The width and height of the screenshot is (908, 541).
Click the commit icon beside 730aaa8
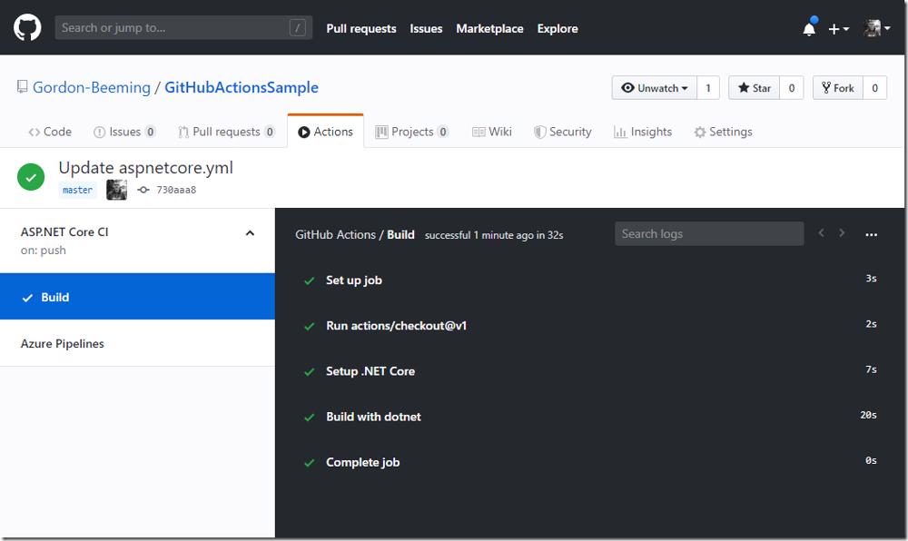tap(143, 190)
